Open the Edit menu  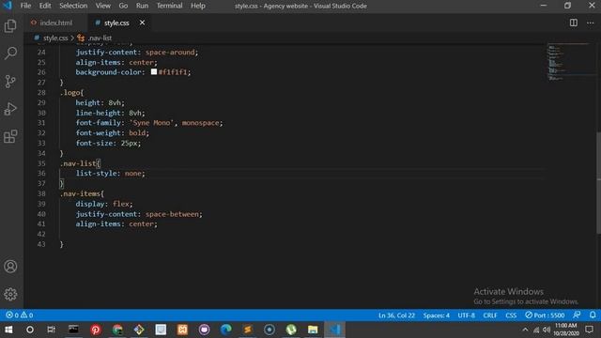(45, 6)
